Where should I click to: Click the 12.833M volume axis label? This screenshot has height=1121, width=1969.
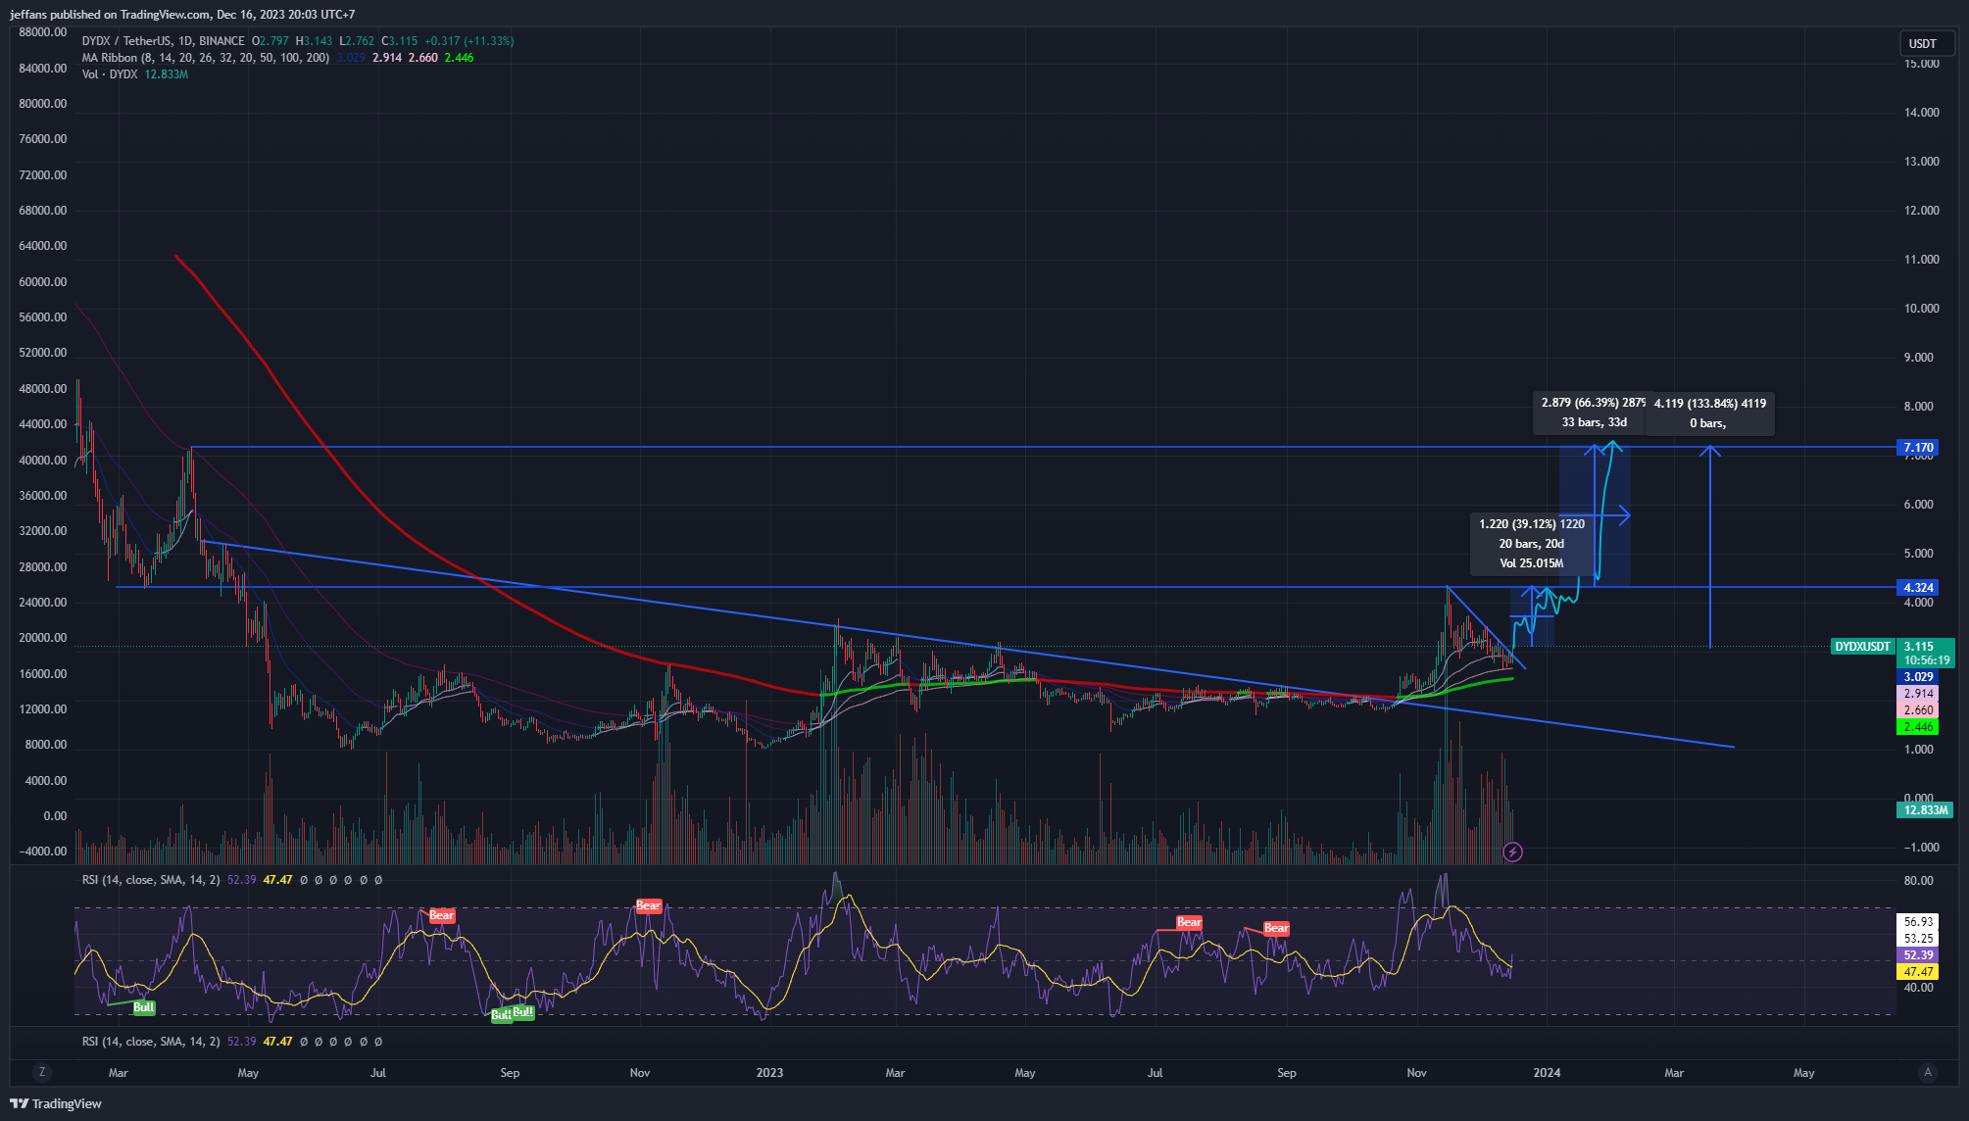1925,810
